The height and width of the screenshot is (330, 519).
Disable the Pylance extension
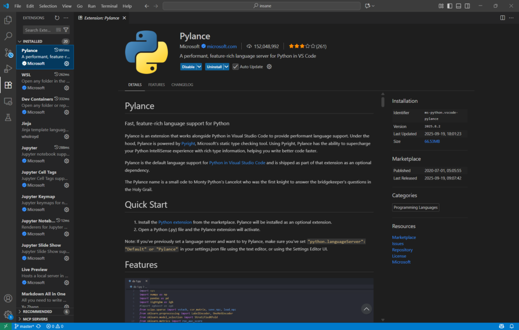coord(189,66)
